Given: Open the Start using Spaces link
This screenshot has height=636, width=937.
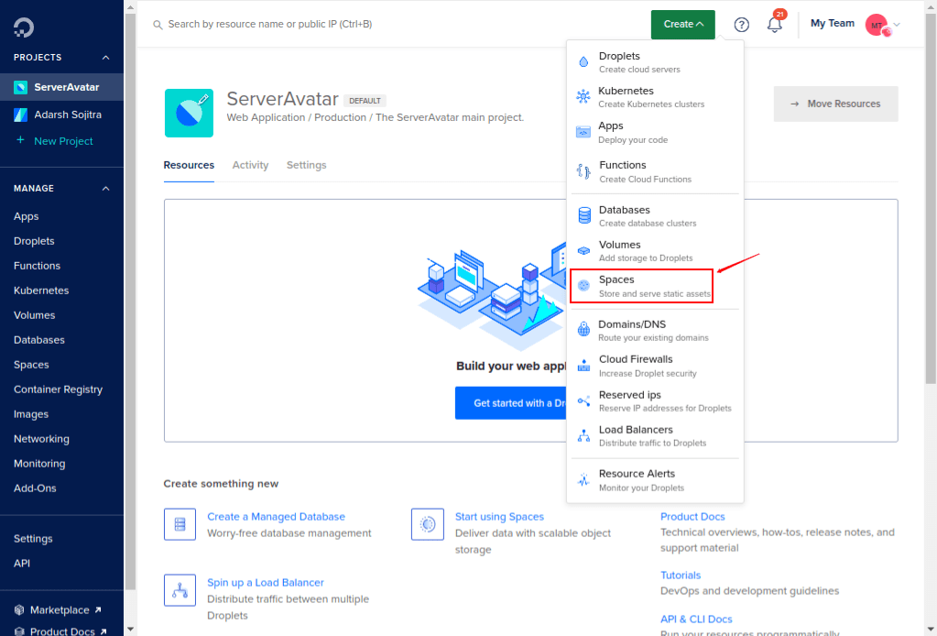Looking at the screenshot, I should pos(499,517).
